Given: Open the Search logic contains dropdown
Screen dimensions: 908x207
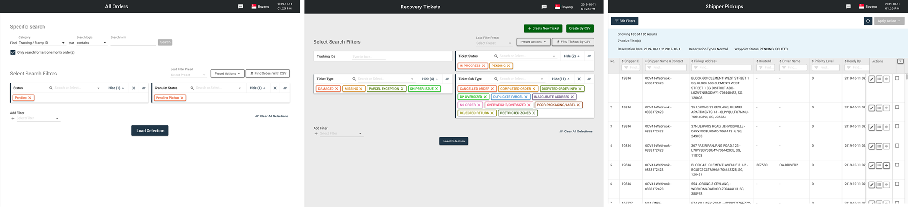Looking at the screenshot, I should [x=91, y=43].
